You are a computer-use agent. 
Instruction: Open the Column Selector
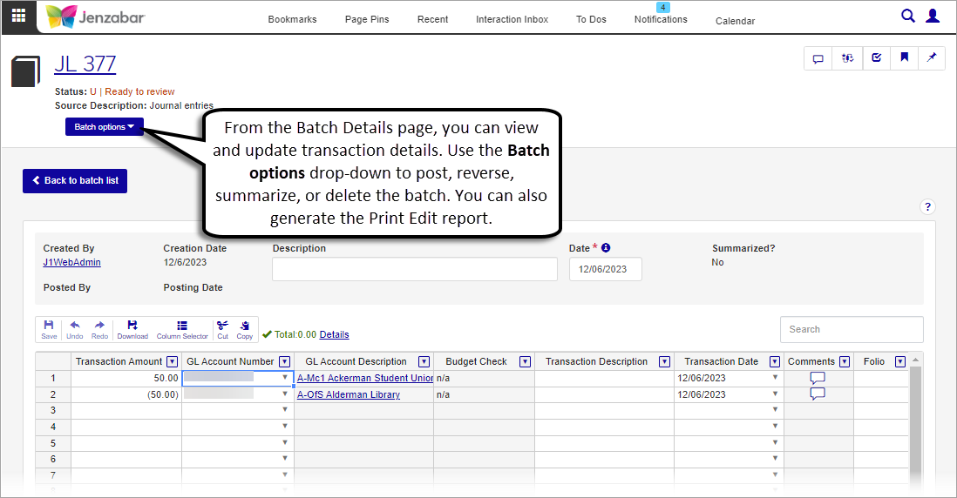[182, 329]
